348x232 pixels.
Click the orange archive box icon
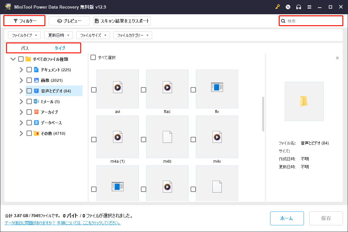click(x=36, y=112)
